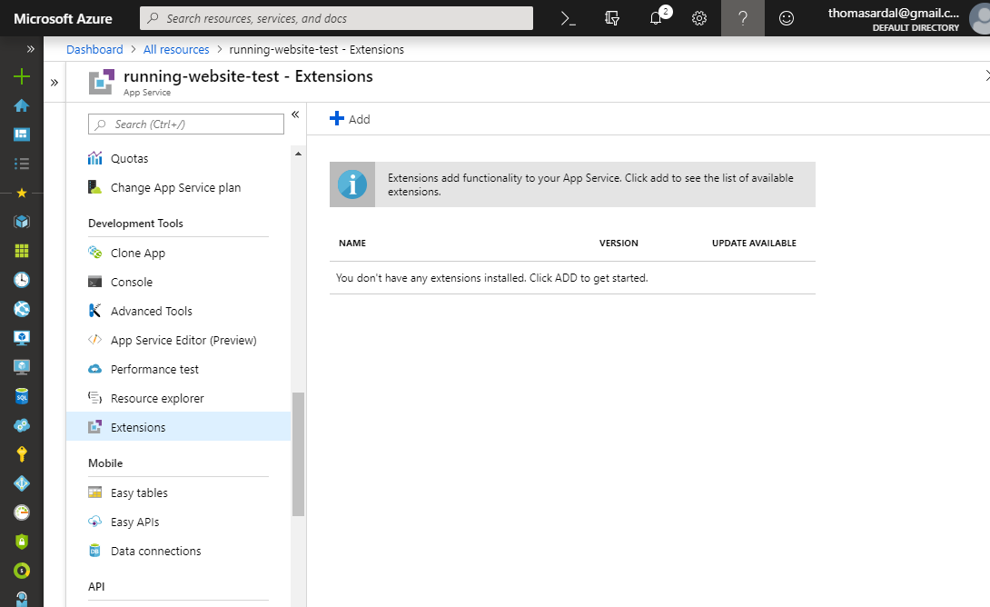Go to All resources breadcrumb link

click(x=176, y=49)
